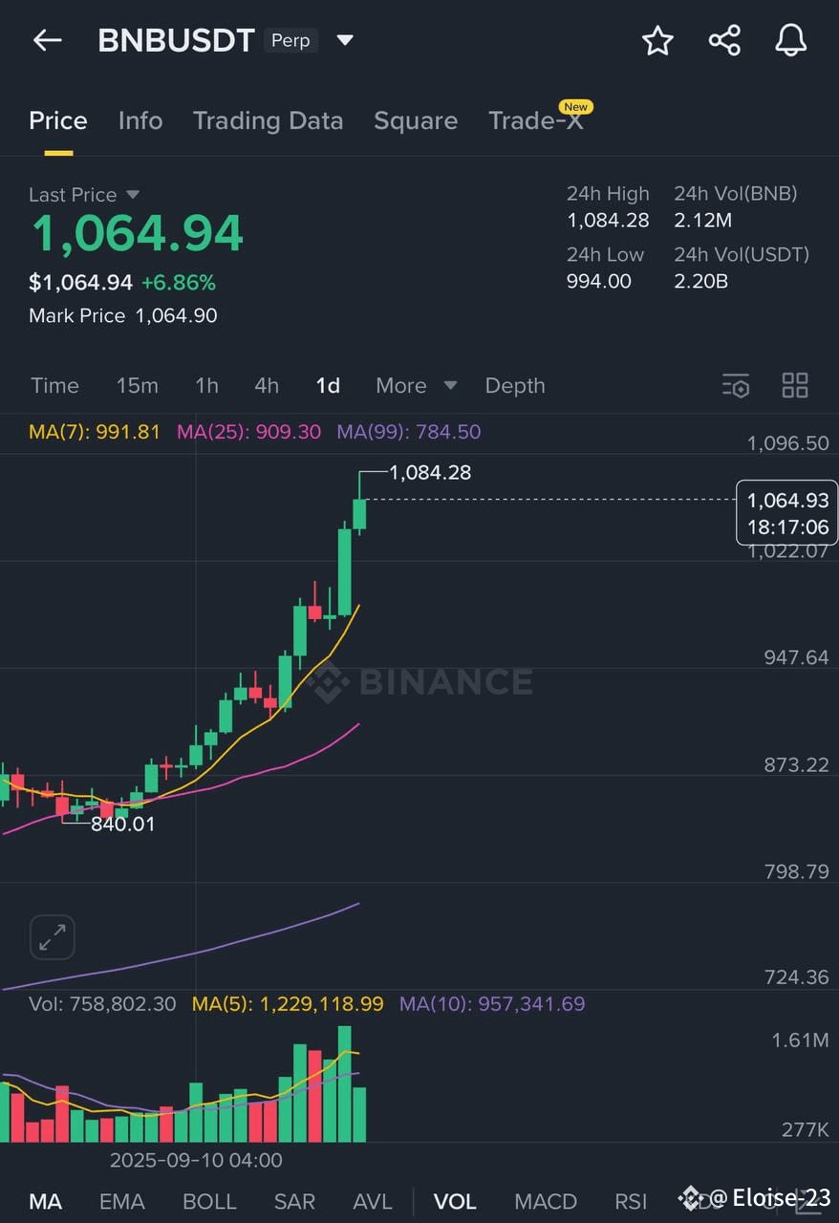Toggle the VOL sub-indicator
The width and height of the screenshot is (839, 1223).
pyautogui.click(x=455, y=1201)
